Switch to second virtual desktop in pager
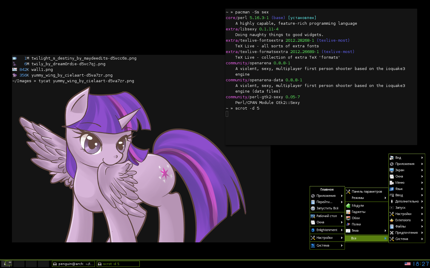 (x=19, y=264)
